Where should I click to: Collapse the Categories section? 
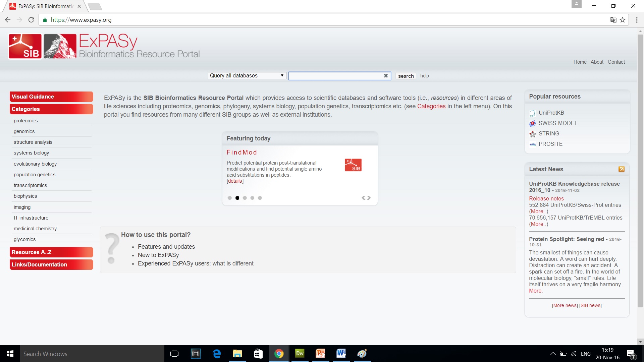click(51, 109)
